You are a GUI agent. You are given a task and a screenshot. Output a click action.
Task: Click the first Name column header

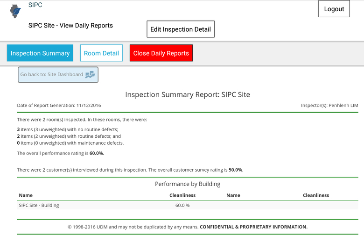[x=26, y=195]
